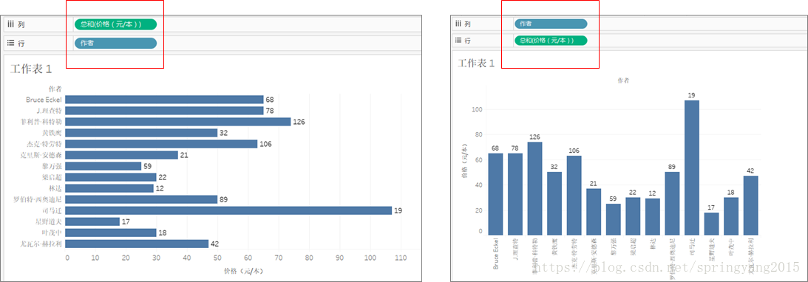808x282 pixels.
Task: Select the vertical column labeled 22 in the right chart
Action: (x=633, y=216)
